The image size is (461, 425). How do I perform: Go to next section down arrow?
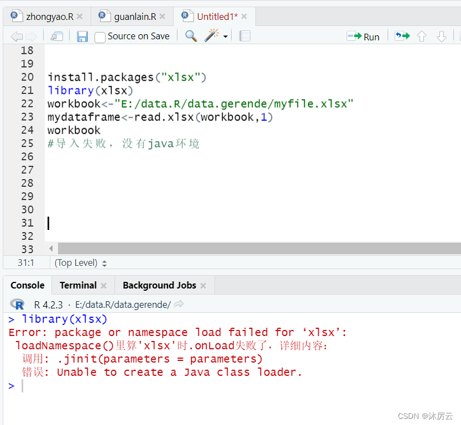click(x=441, y=36)
